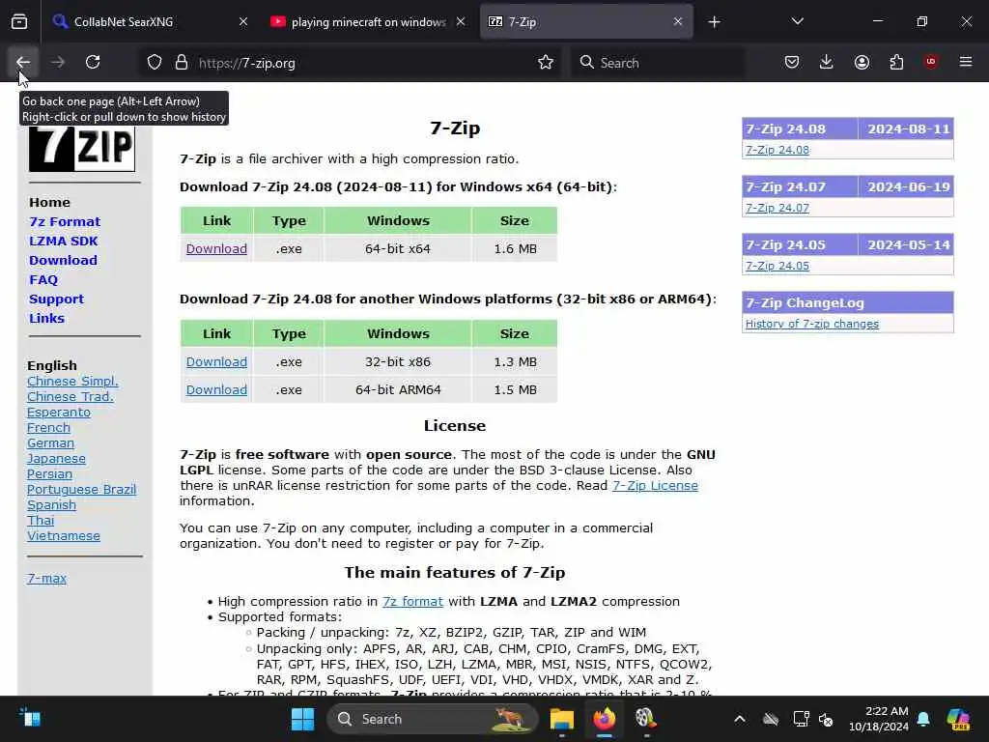Switch language to Persian

[49, 473]
